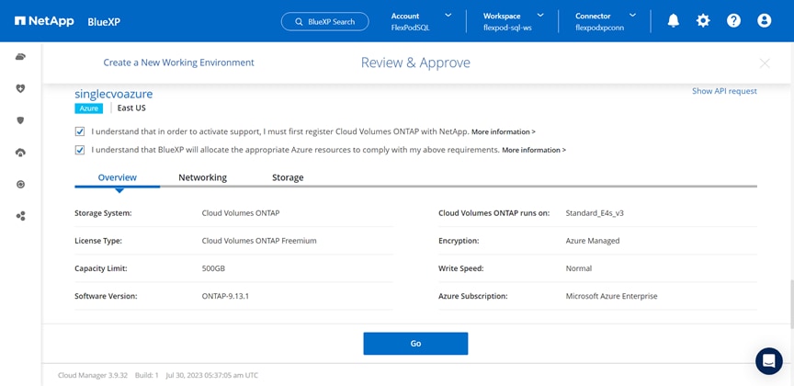This screenshot has width=794, height=386.
Task: Click the Azure Managed encryption value
Action: pos(593,241)
